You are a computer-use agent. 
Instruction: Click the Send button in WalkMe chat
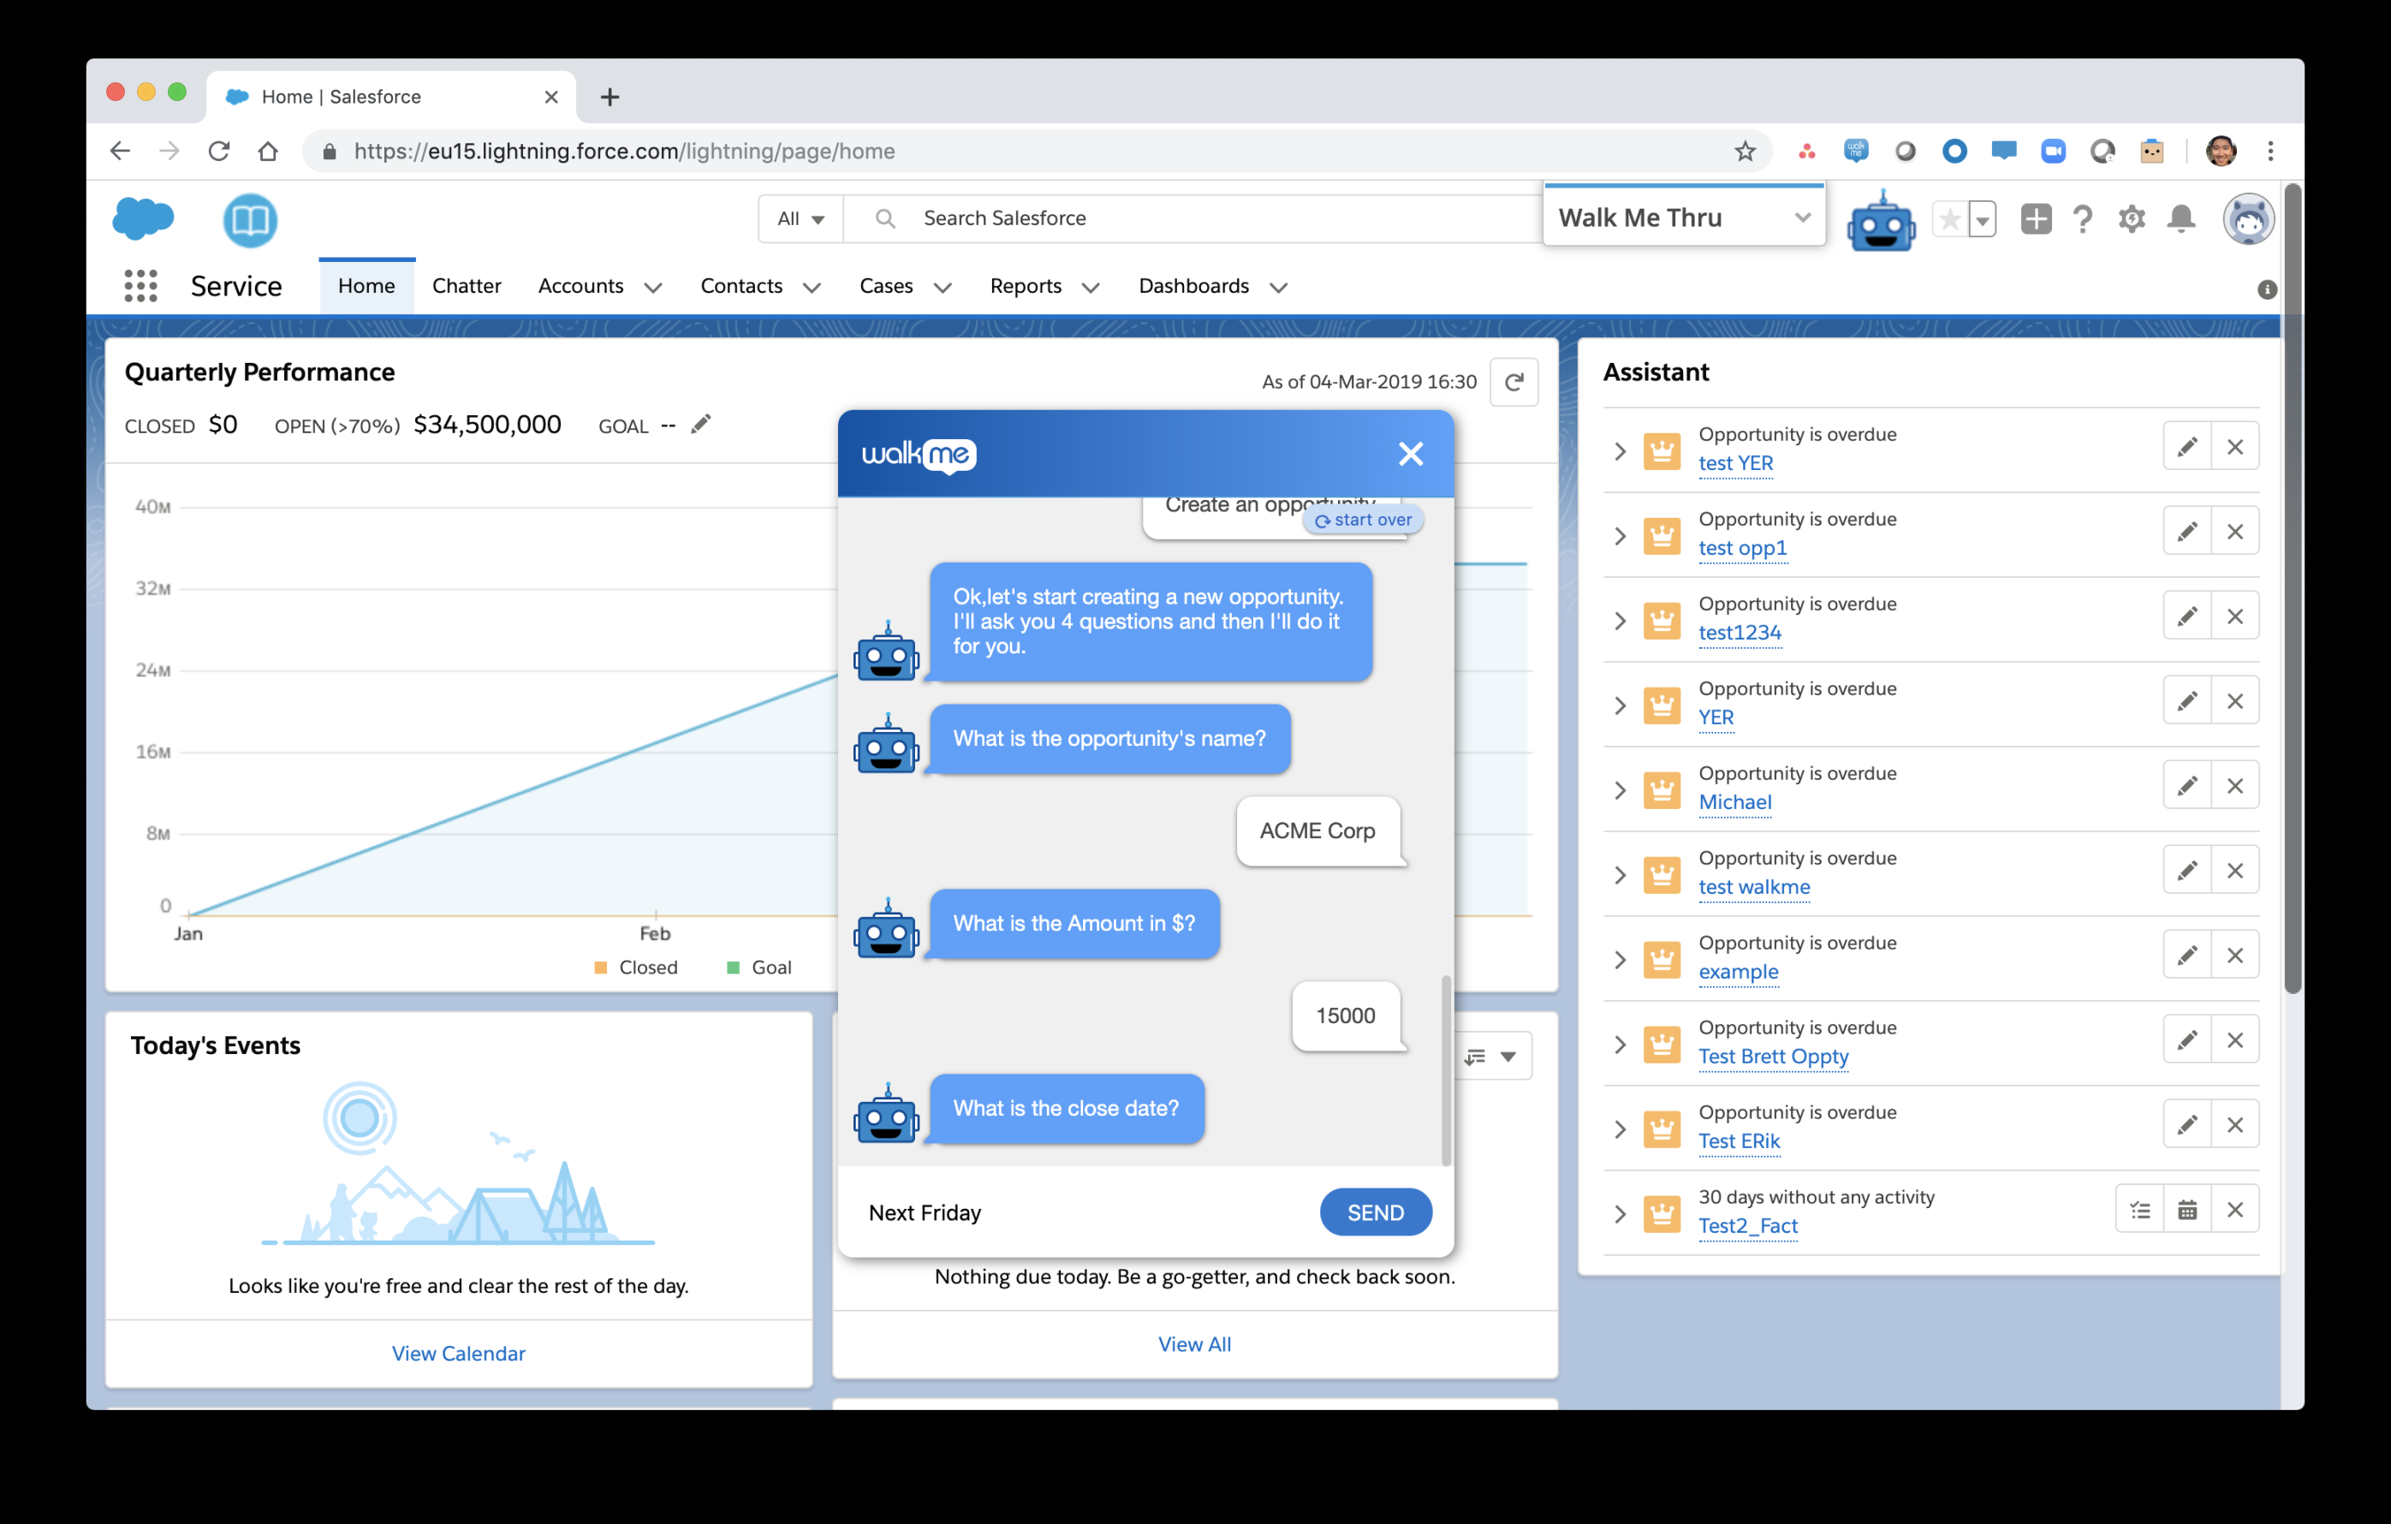[1375, 1211]
